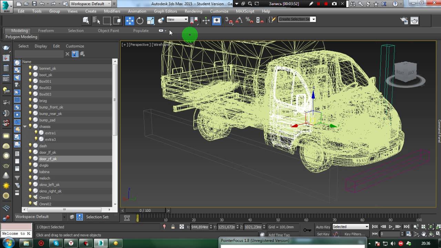The image size is (441, 248).
Task: Open the Key Filters dialog
Action: click(355, 234)
